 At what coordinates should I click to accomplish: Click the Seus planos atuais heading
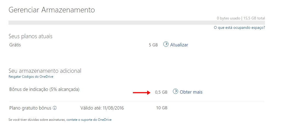(30, 36)
